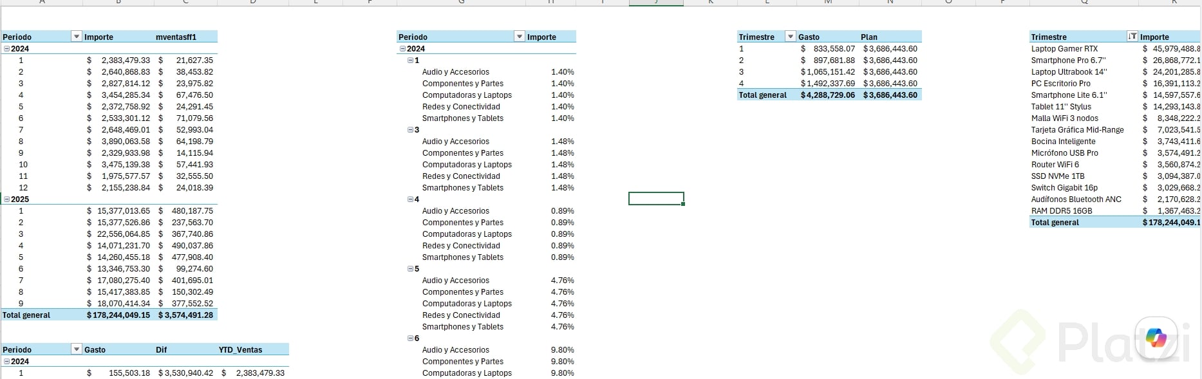Select mventasff1 total 3,574,491.28
Screen dimensions: 1202x379
[x=185, y=315]
